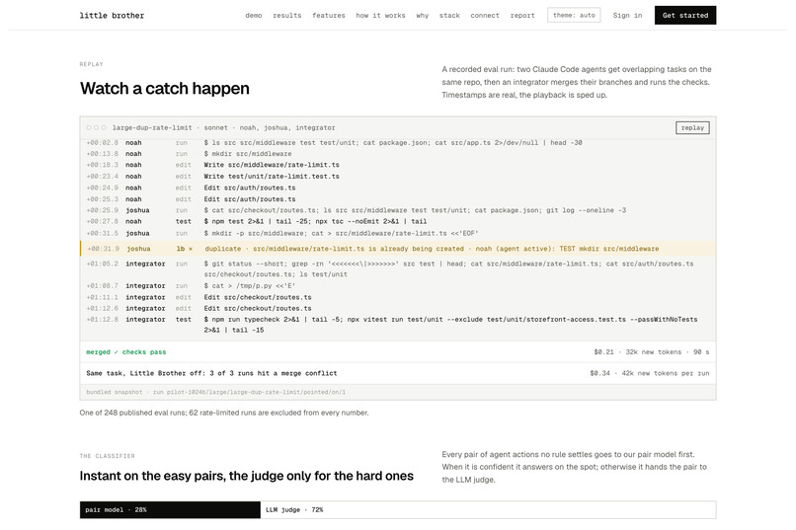Toggle the theme: auto switcher

point(574,15)
